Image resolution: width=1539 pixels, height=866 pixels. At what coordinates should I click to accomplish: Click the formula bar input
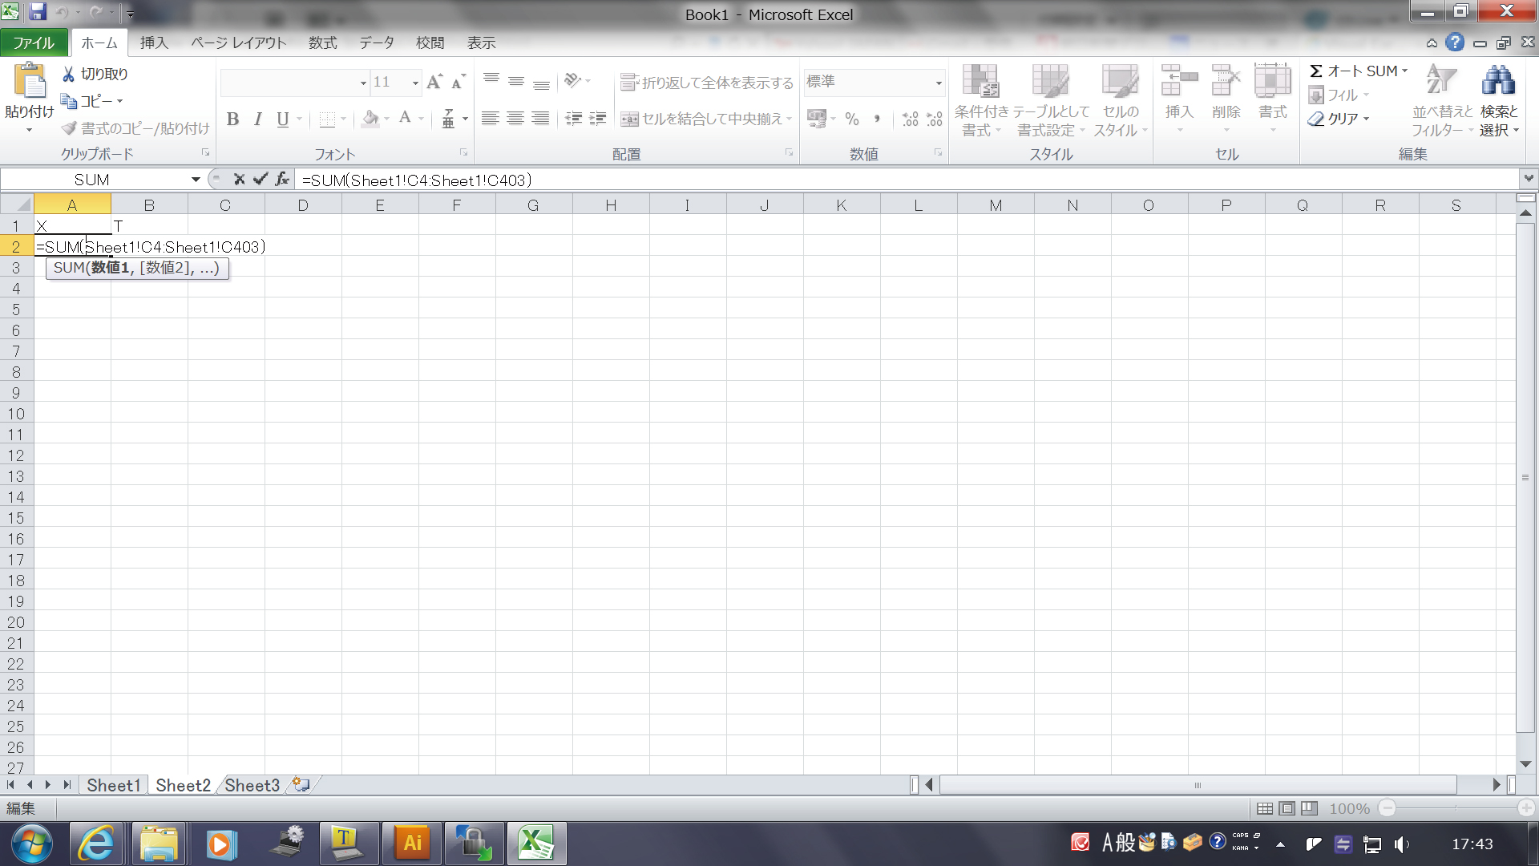click(906, 180)
